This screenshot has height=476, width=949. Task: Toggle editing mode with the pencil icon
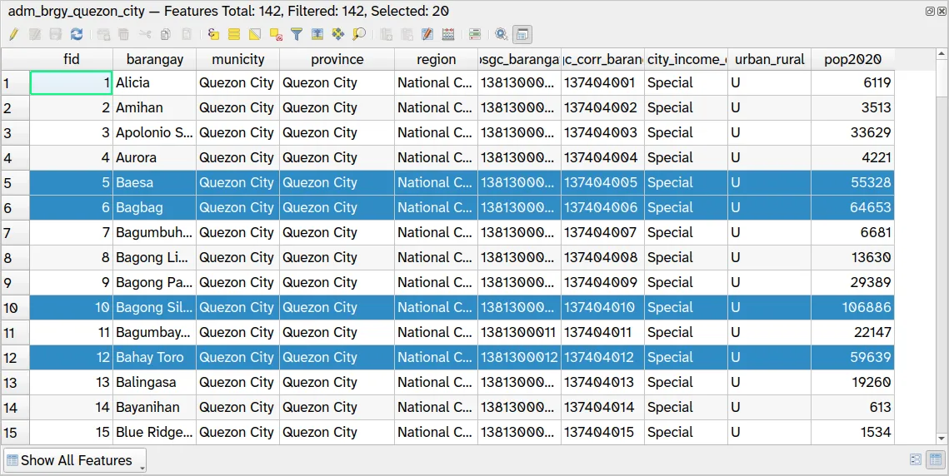(13, 34)
